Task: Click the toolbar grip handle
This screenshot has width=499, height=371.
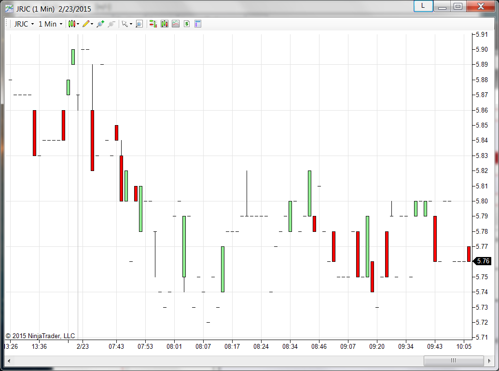Action: point(6,24)
